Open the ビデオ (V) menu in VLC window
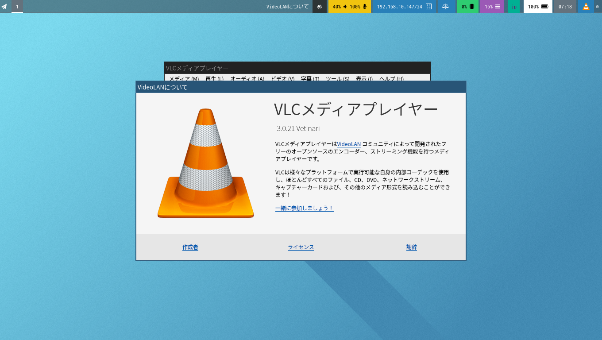 (x=283, y=78)
